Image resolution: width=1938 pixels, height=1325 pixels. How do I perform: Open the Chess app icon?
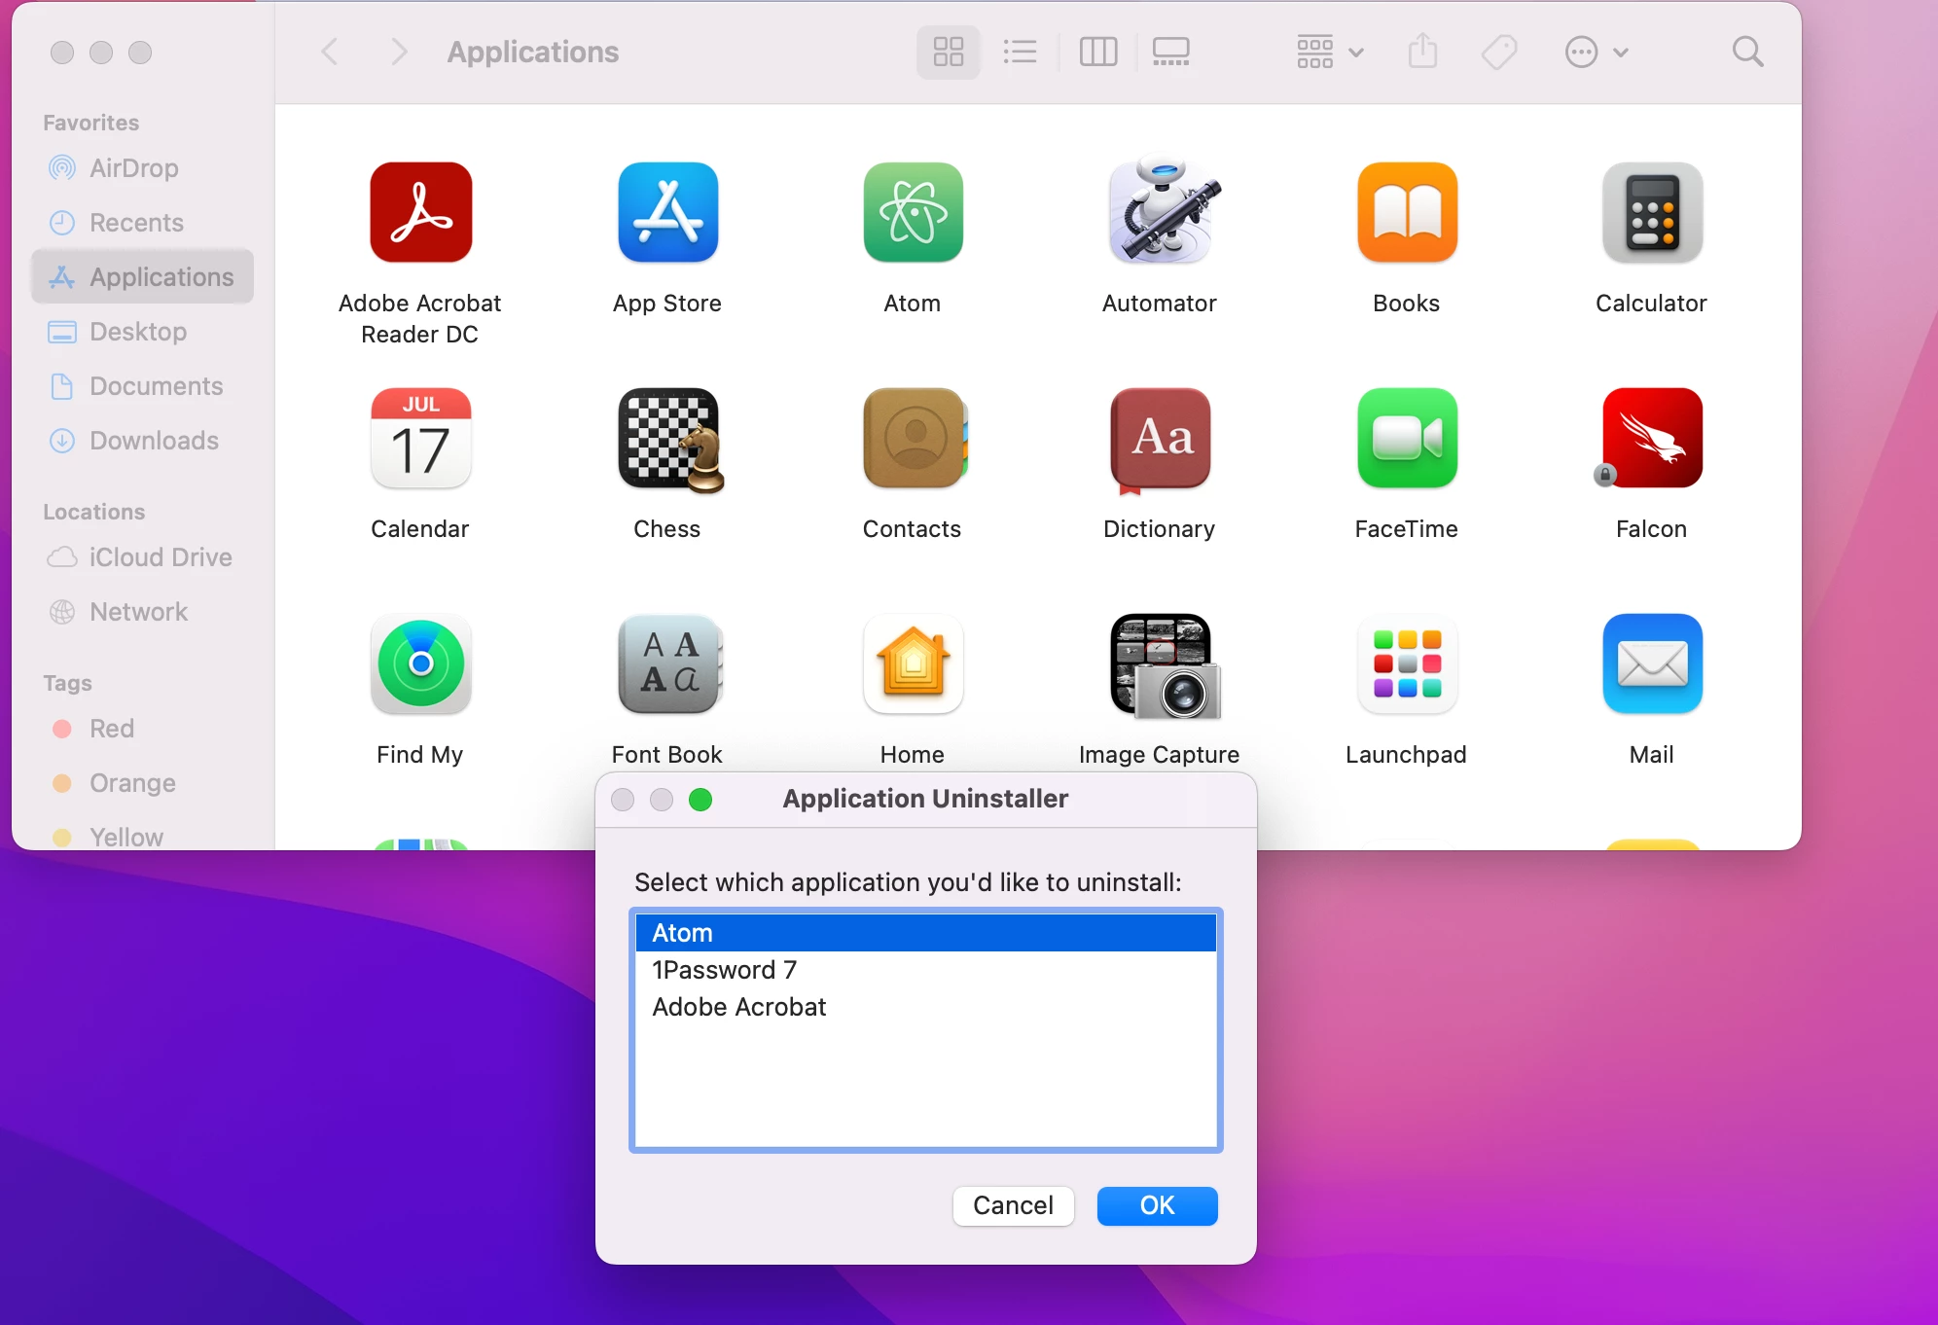669,440
